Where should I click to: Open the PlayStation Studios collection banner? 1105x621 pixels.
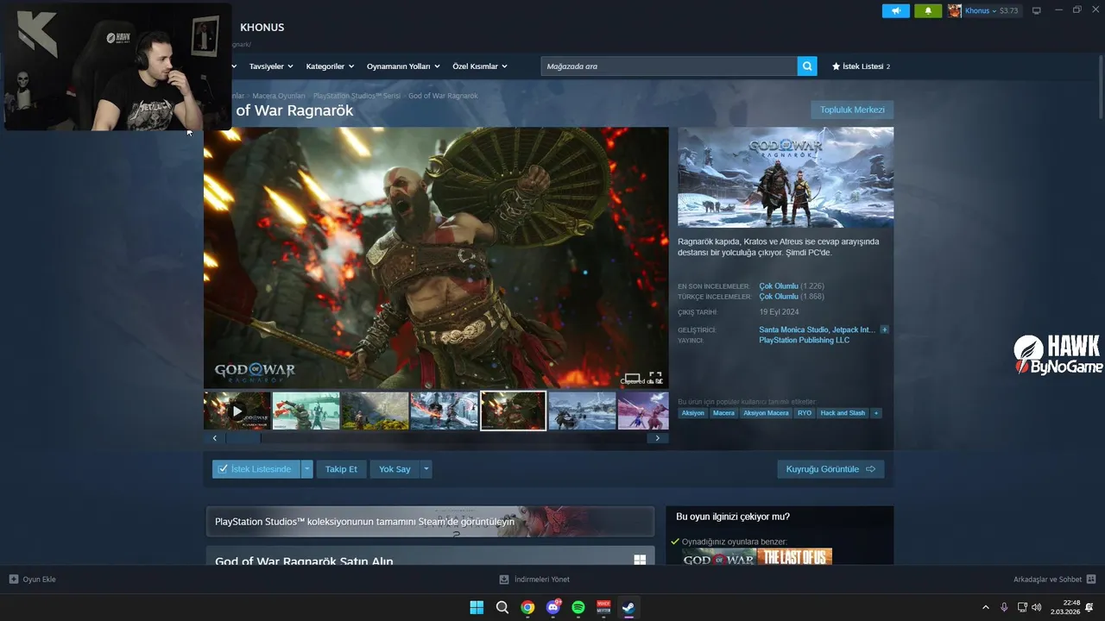pos(430,522)
